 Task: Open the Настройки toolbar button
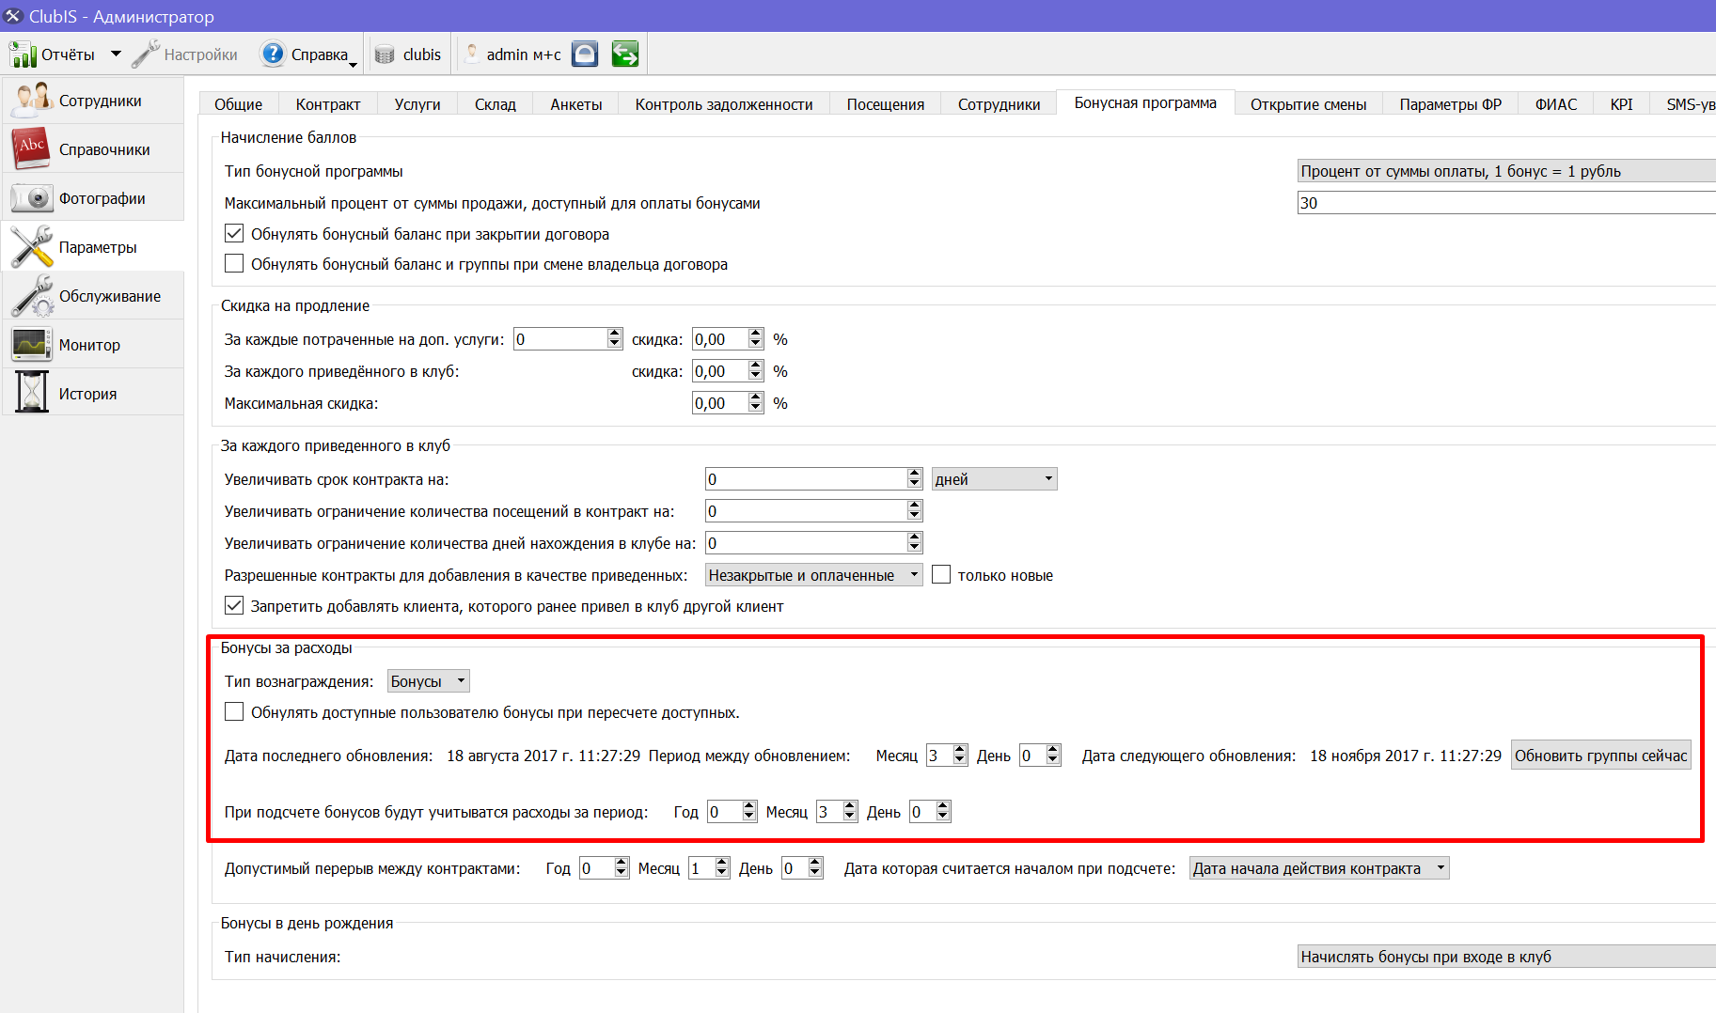184,55
